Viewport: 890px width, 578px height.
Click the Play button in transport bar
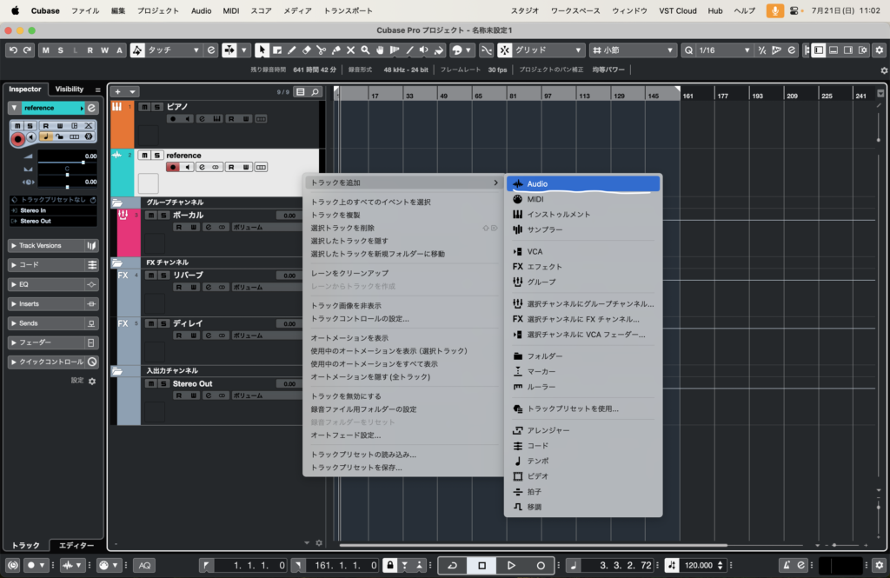click(x=511, y=565)
